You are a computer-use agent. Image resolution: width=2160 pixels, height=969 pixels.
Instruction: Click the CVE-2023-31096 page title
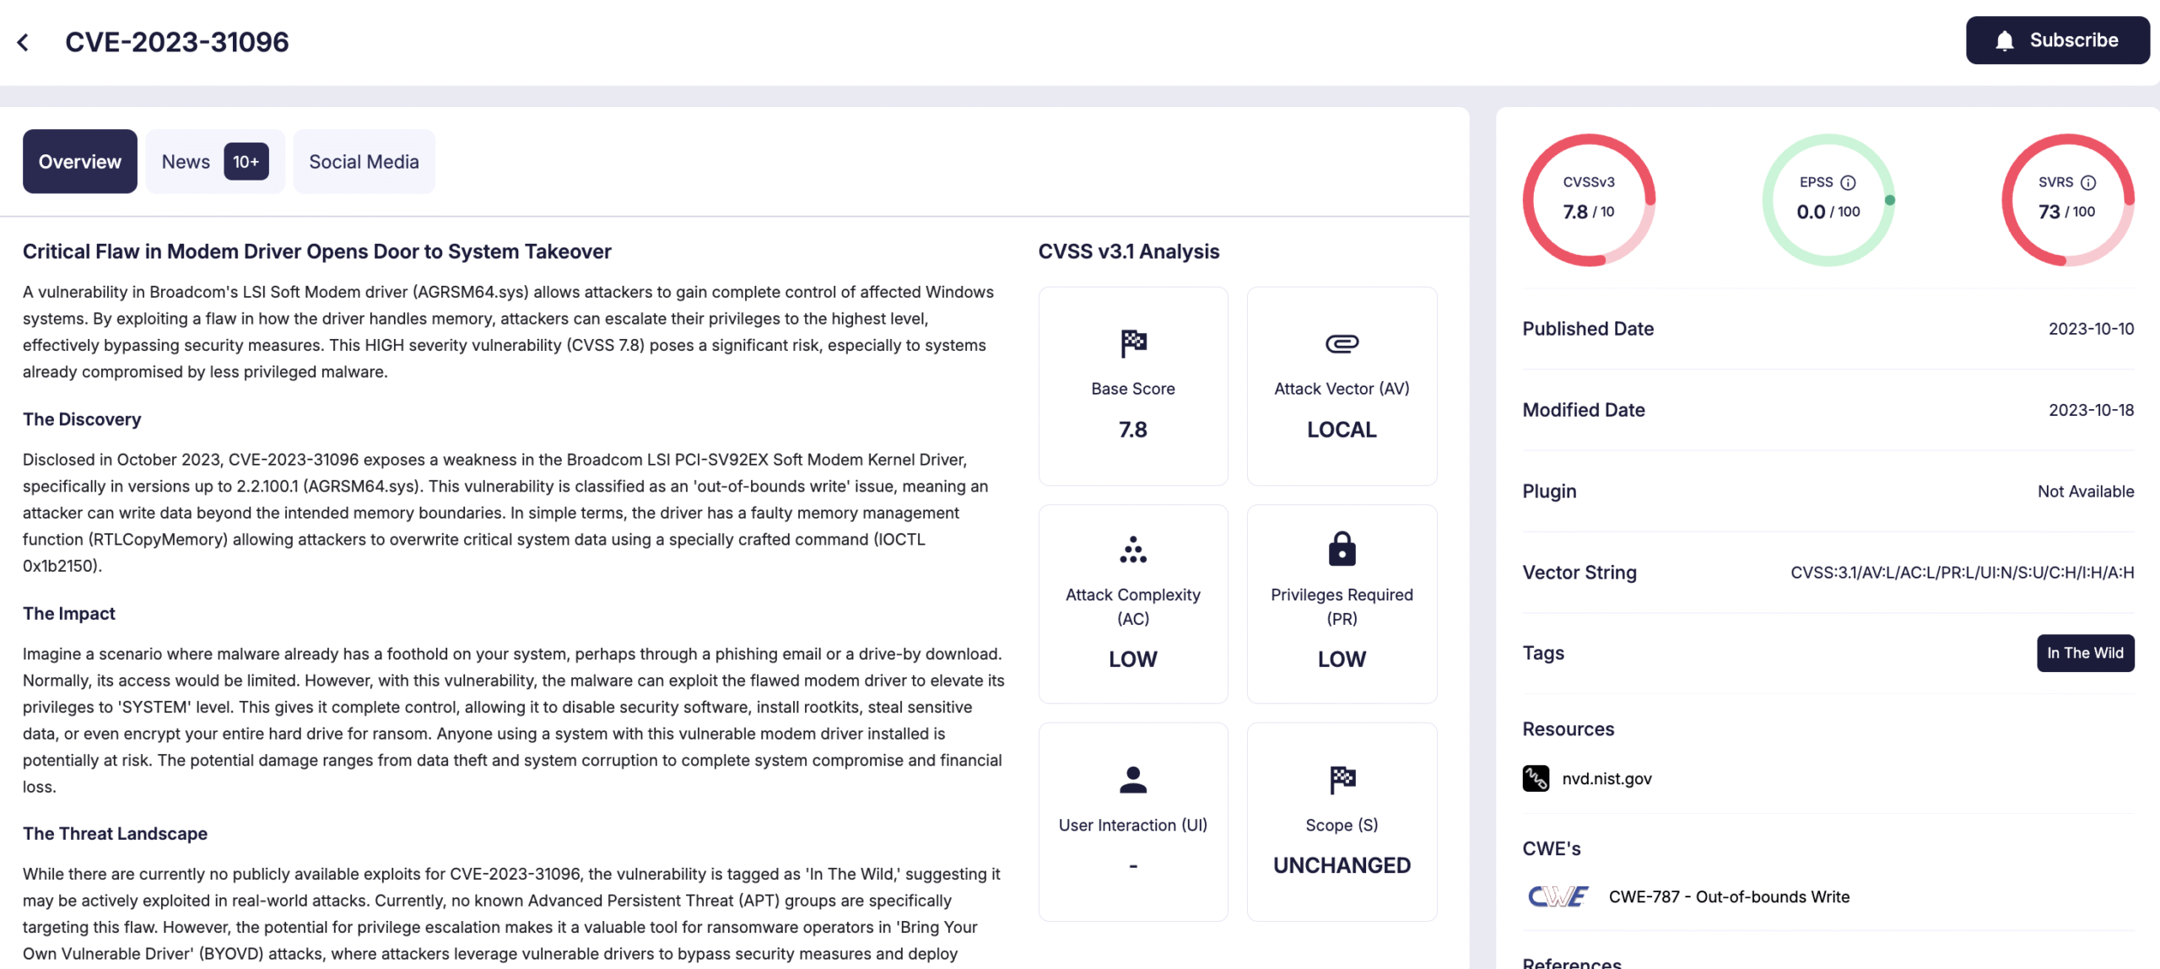177,42
